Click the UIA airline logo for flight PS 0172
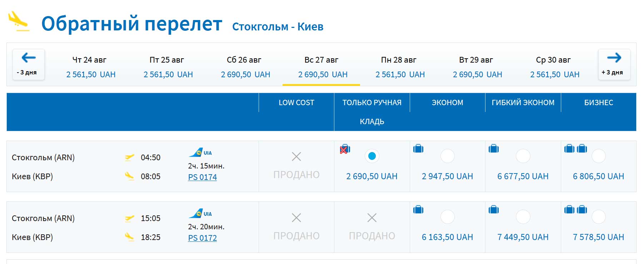The height and width of the screenshot is (264, 643). pyautogui.click(x=200, y=214)
